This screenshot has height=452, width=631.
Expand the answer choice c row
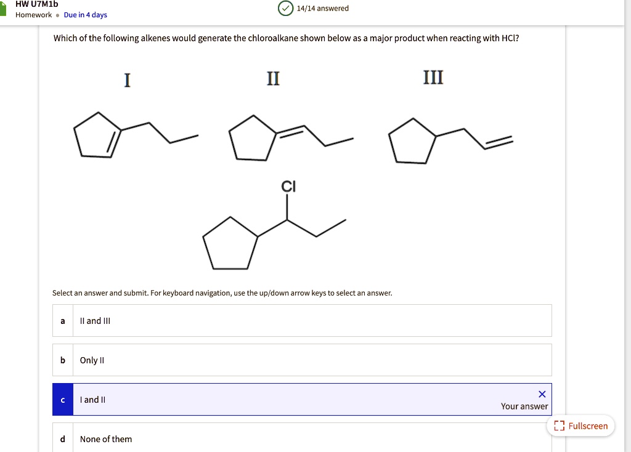click(x=246, y=399)
